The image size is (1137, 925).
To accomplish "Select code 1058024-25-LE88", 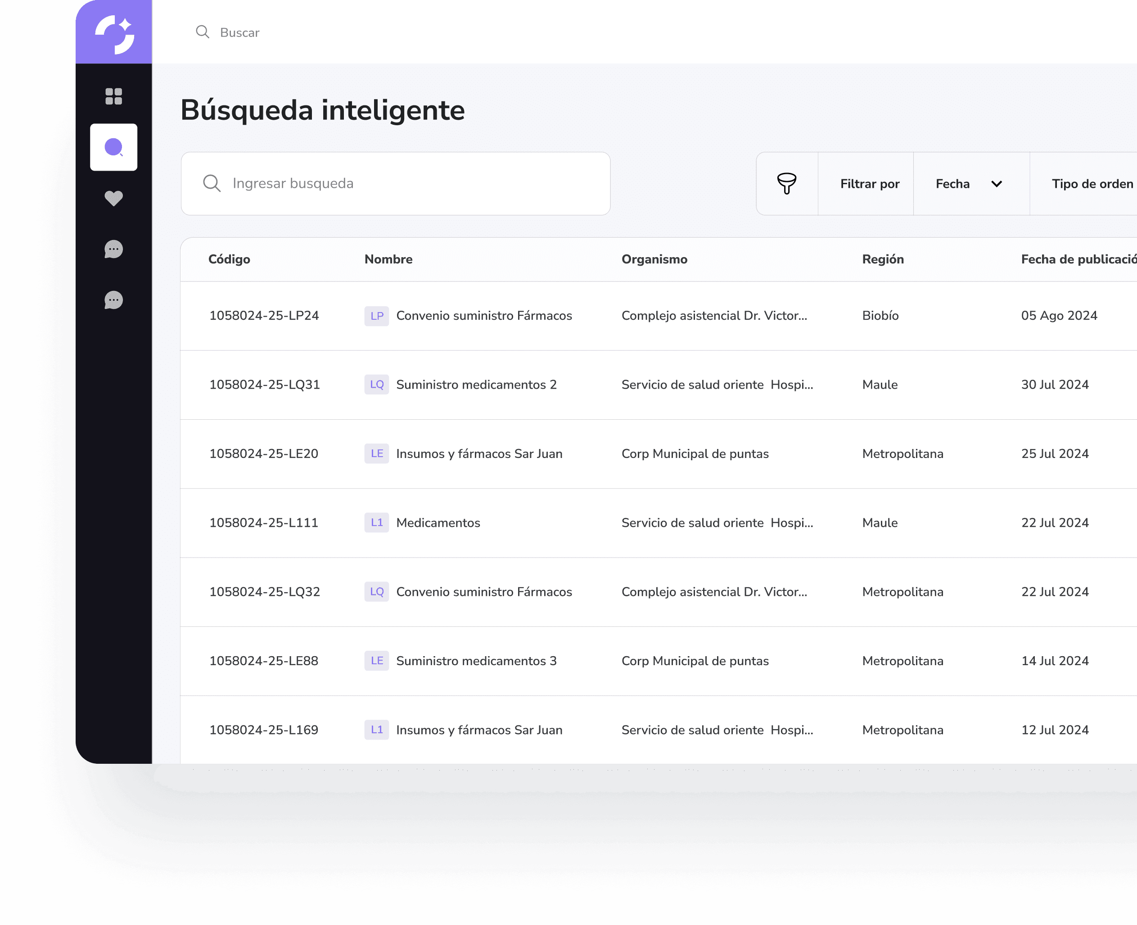I will 264,661.
